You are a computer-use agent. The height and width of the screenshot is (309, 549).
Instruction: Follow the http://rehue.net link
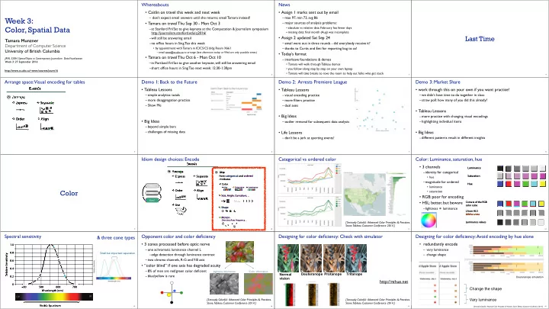[x=393, y=282]
